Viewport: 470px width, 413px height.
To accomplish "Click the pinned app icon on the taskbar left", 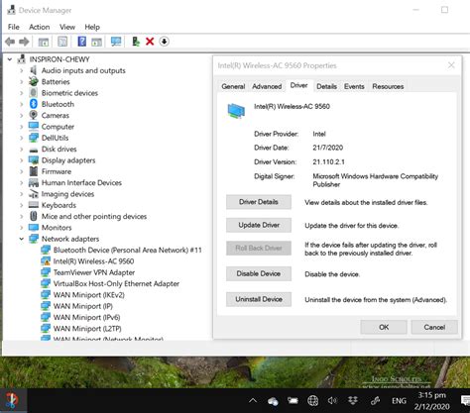I will pos(12,401).
